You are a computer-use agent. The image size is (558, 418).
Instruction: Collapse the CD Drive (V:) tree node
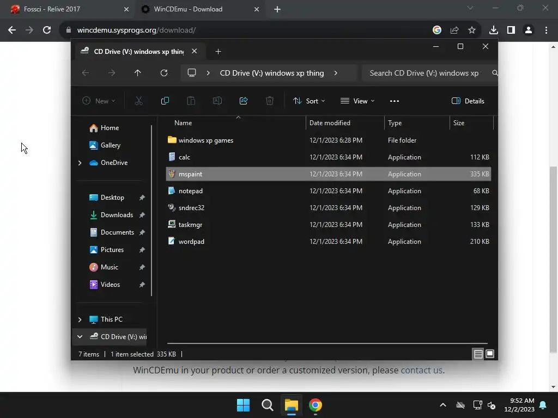pyautogui.click(x=80, y=336)
